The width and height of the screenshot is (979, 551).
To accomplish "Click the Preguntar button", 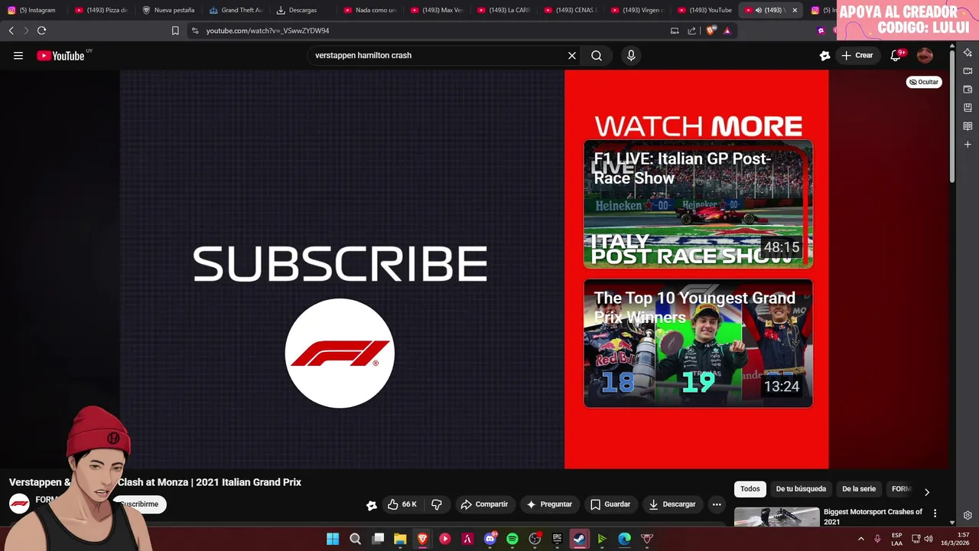I will (549, 504).
